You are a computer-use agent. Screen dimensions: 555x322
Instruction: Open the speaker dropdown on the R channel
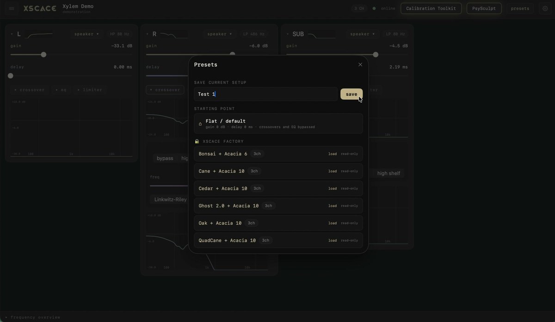[x=219, y=34]
